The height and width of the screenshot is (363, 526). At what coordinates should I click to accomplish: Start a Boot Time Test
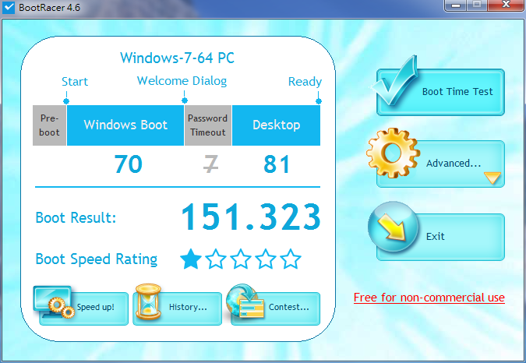tap(440, 92)
